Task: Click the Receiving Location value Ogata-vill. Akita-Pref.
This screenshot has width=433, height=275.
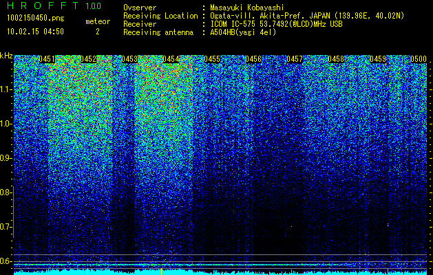Action: pos(257,16)
